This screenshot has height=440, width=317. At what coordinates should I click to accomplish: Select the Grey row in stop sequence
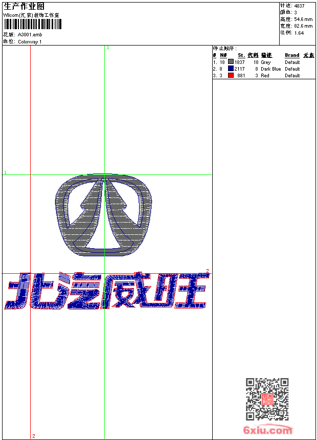(x=265, y=62)
